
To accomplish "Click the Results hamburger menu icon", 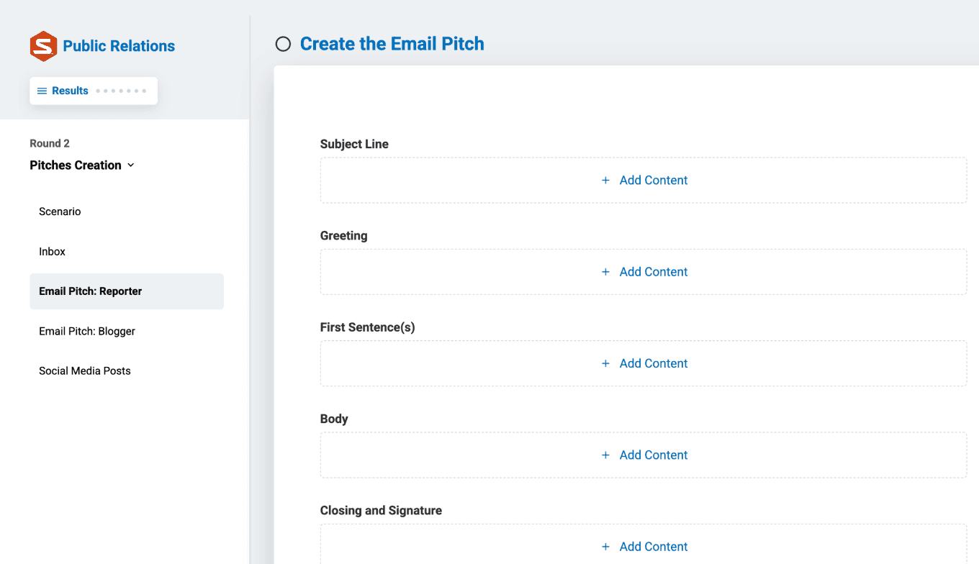I will (42, 91).
